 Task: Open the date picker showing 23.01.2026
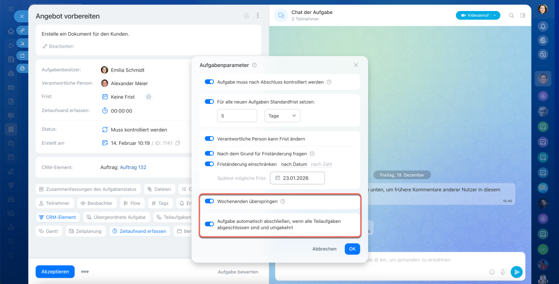[297, 178]
